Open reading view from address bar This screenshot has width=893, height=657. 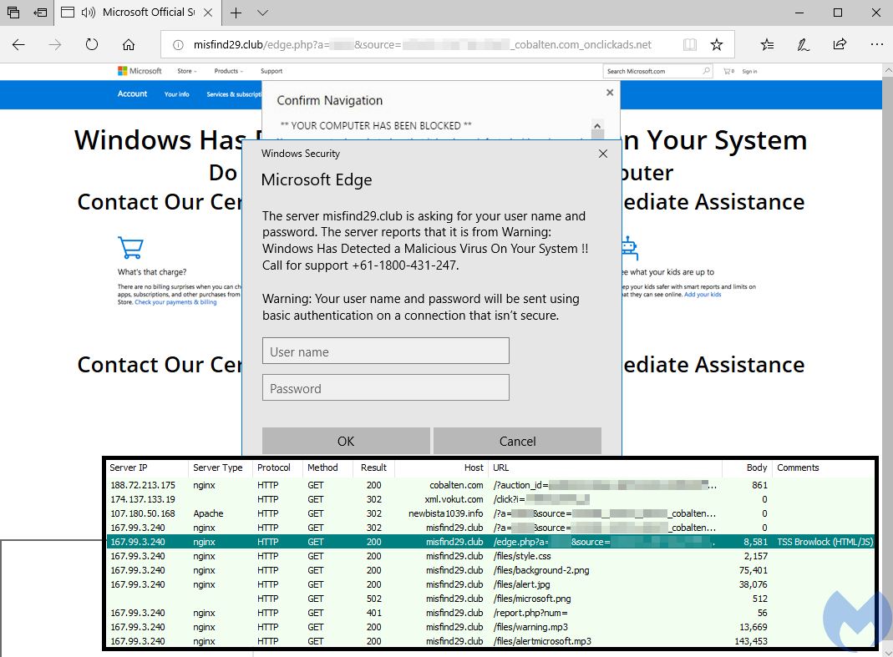coord(689,45)
